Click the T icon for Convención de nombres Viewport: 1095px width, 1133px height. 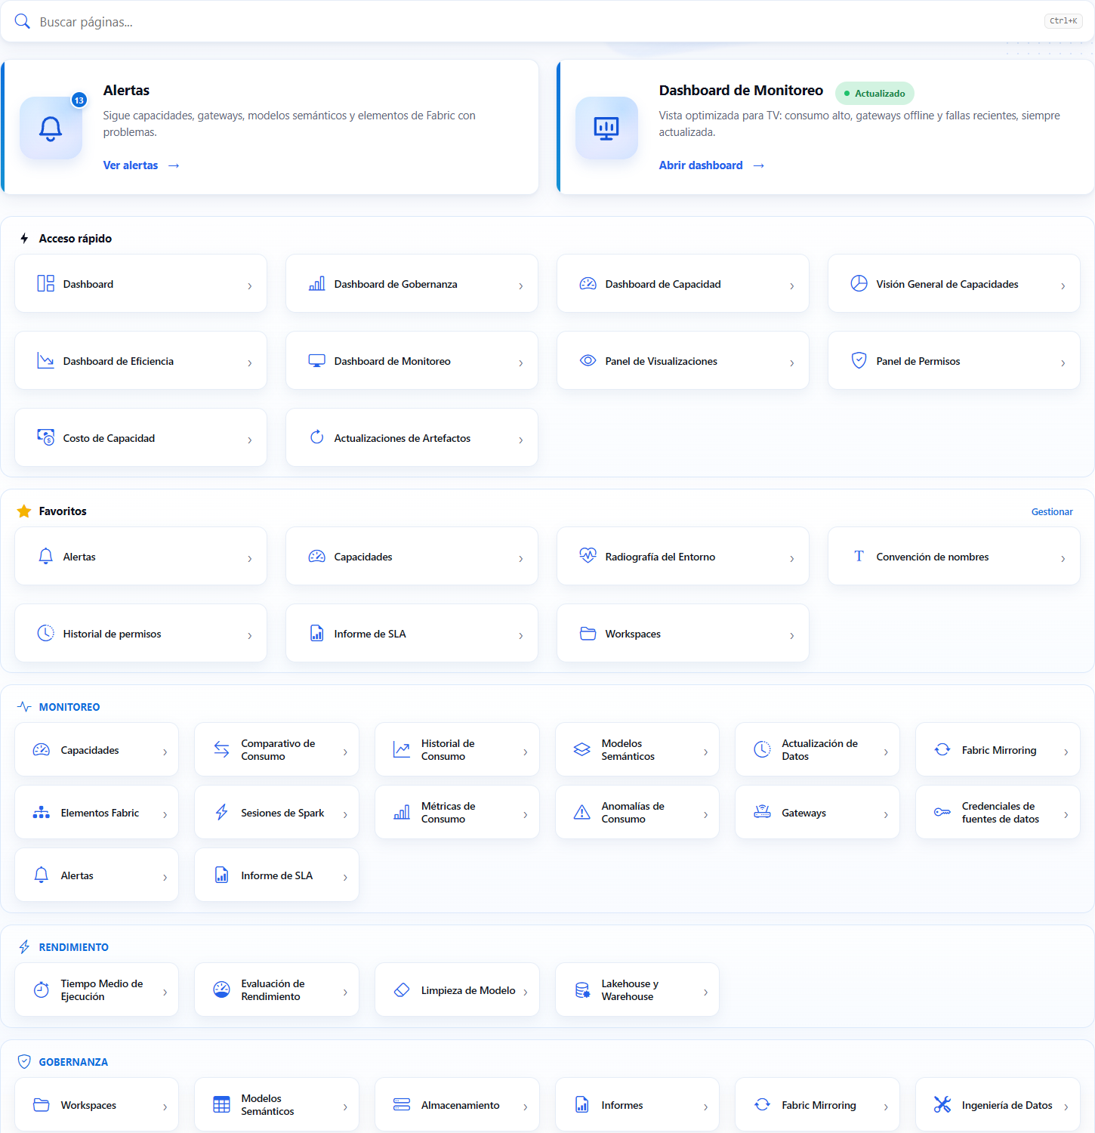point(859,556)
